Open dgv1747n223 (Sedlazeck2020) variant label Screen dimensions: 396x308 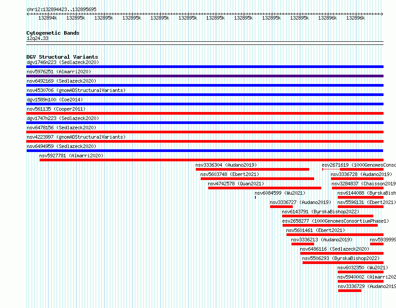coord(63,118)
